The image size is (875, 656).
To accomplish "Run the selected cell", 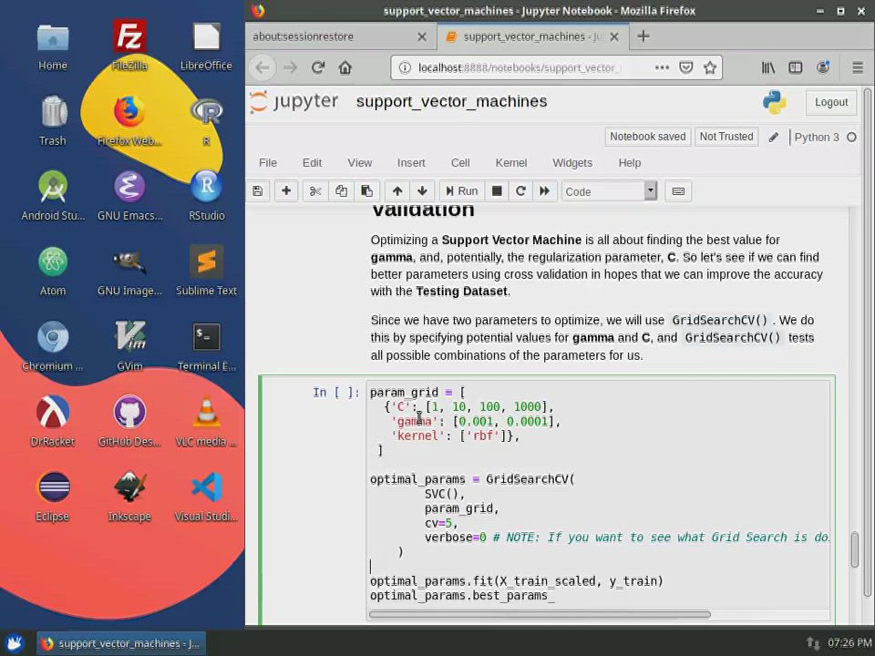I will [x=461, y=191].
